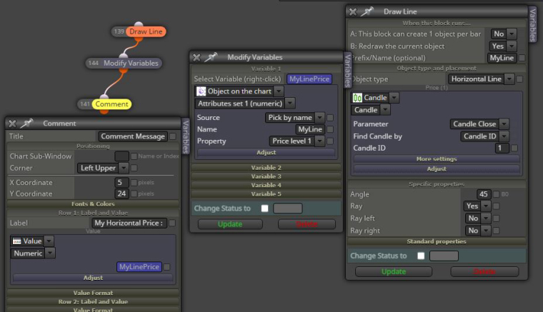Select the Draw Line block node
The image size is (543, 312).
(146, 31)
